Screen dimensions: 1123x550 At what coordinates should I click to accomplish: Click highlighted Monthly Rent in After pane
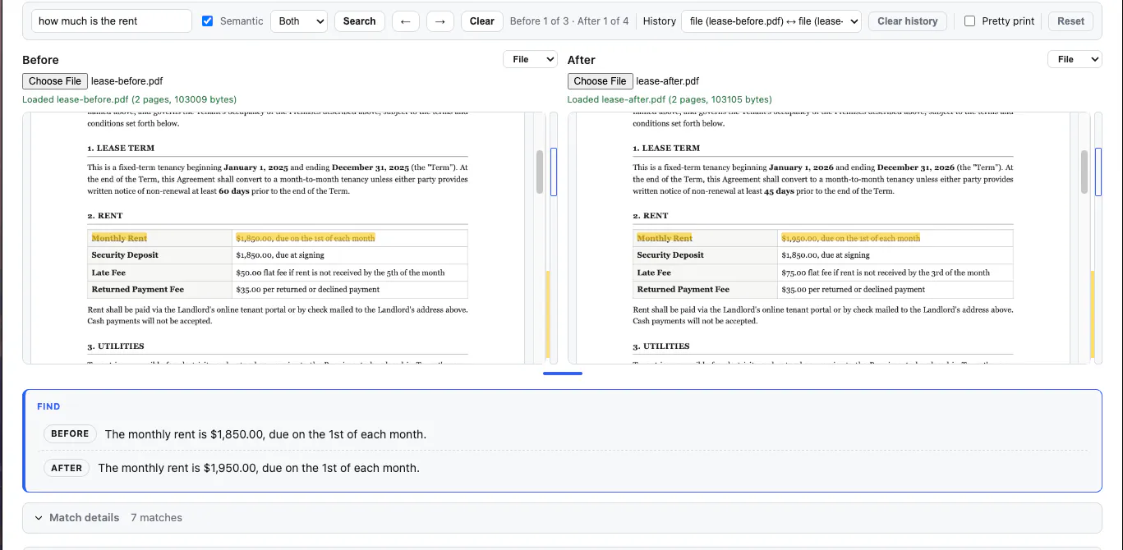(665, 238)
